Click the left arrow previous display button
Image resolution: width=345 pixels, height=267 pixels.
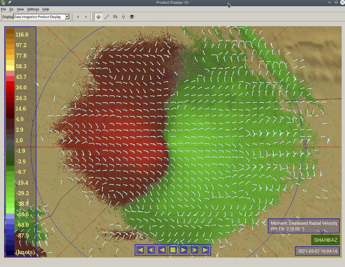click(x=78, y=17)
